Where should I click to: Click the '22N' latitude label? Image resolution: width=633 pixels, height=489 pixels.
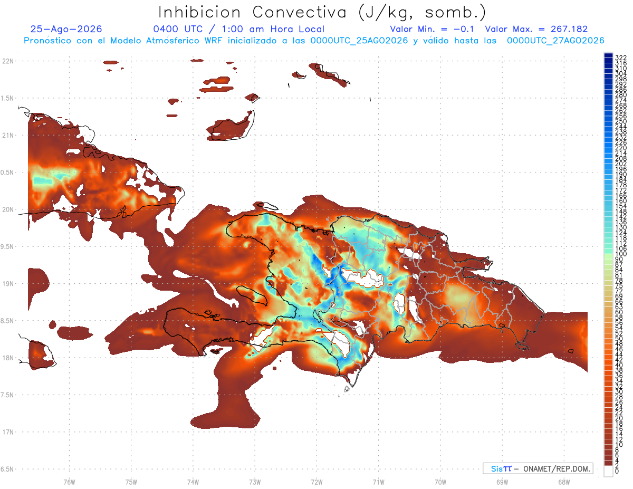click(x=8, y=61)
